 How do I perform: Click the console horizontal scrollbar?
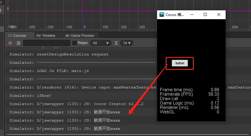pyautogui.click(x=128, y=135)
